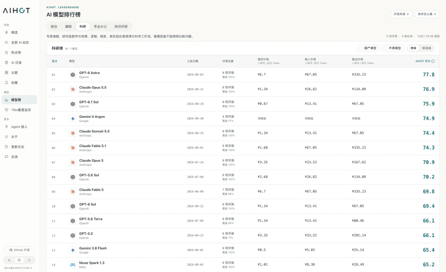Switch to light theme with the sun icon

29,260
